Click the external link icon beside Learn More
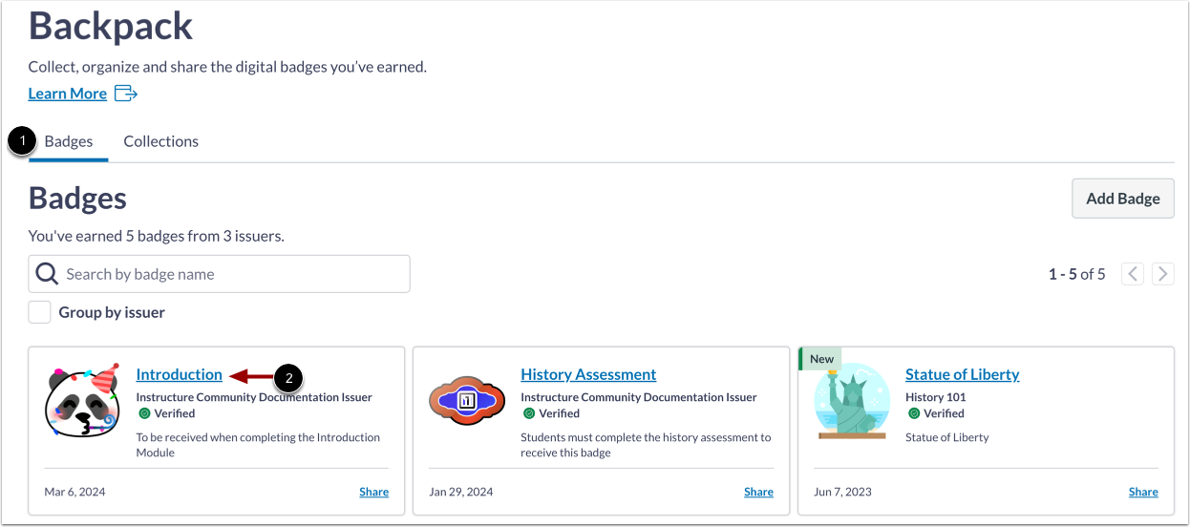 click(126, 93)
